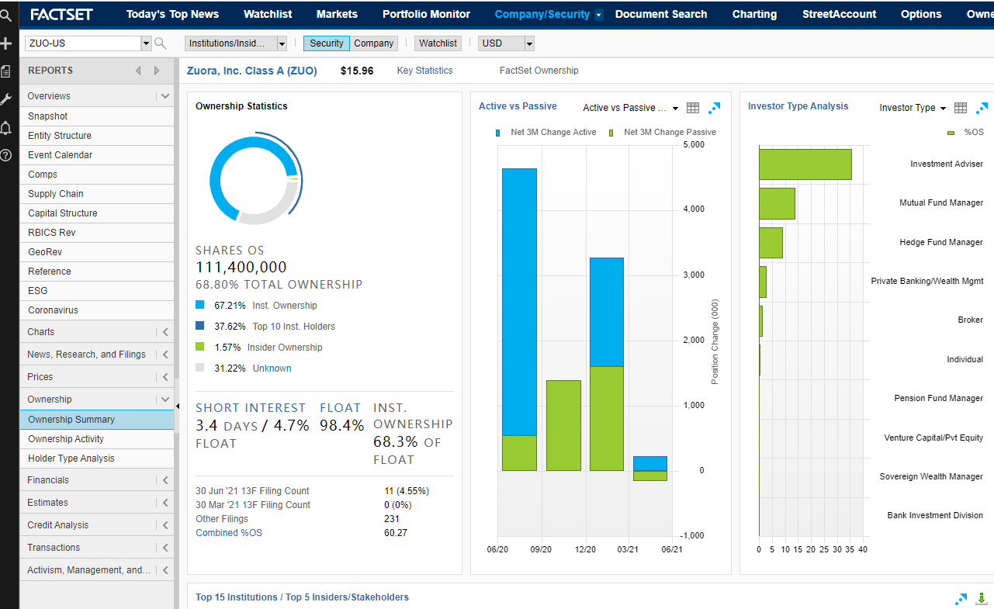The width and height of the screenshot is (994, 609).
Task: Expand the Top 15 Institutions panel
Action: [x=961, y=598]
